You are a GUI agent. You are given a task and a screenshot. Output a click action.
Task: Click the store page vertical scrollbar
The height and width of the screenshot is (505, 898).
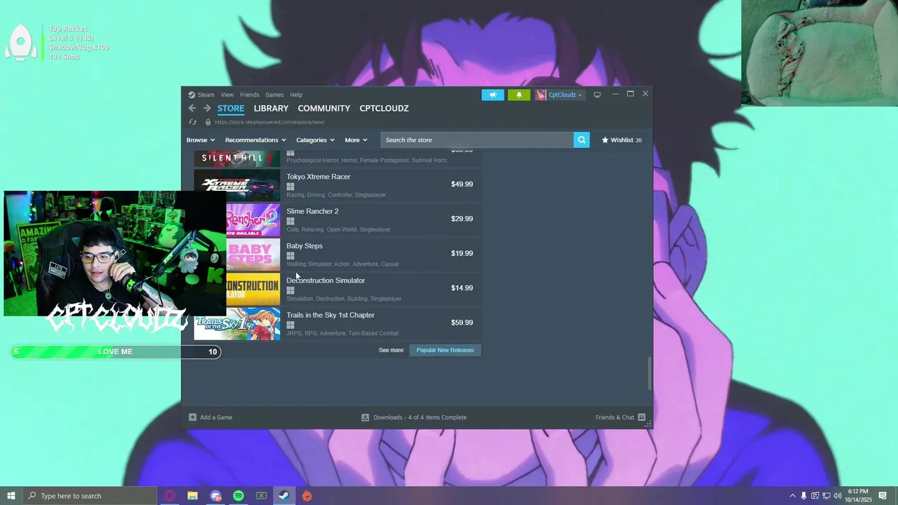click(649, 373)
